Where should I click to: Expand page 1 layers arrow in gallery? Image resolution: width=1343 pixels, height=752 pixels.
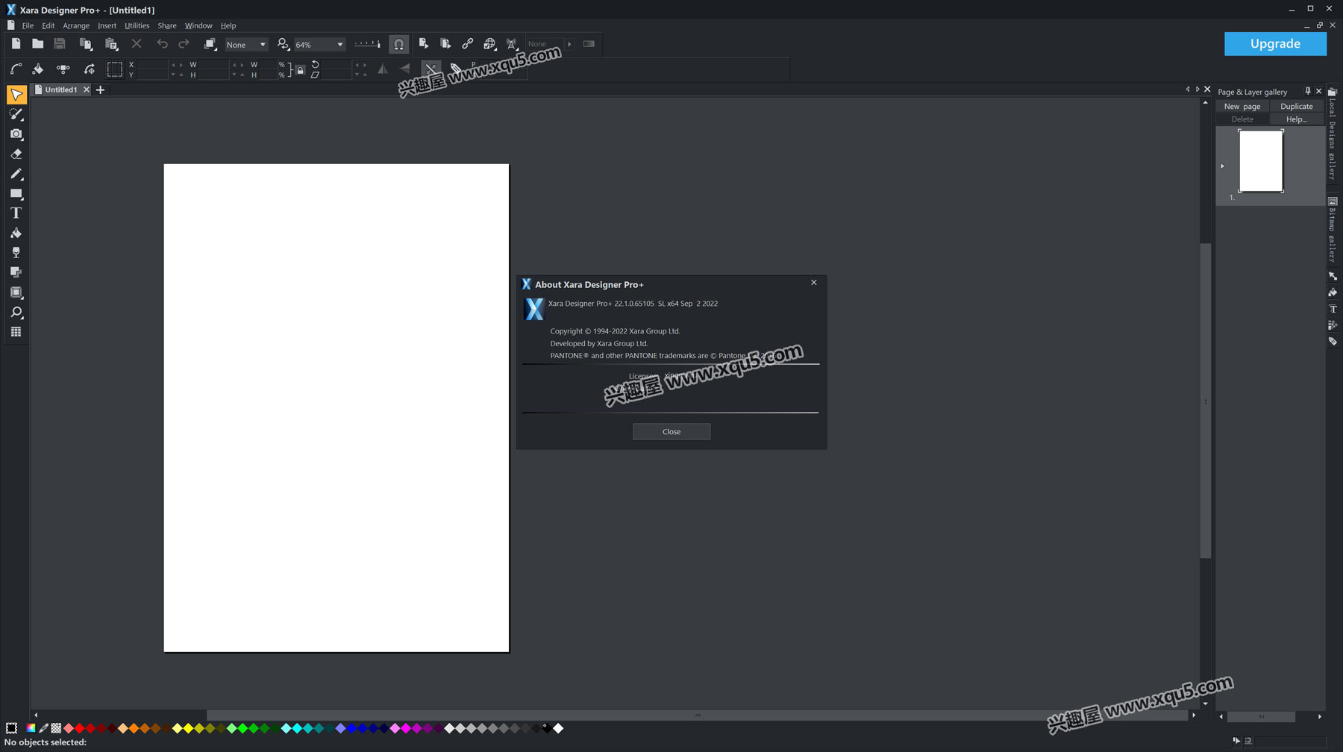click(1222, 166)
